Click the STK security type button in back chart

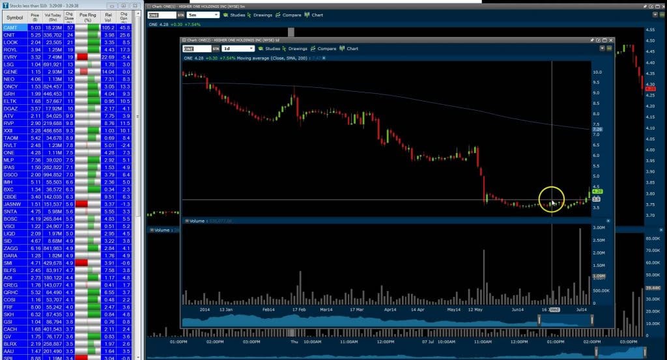point(181,15)
